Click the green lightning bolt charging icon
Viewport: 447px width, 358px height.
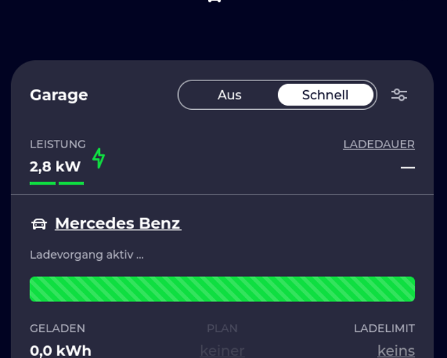[98, 158]
